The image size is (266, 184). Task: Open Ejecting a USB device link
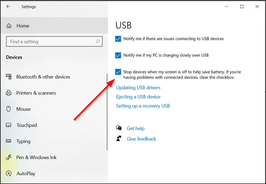138,97
